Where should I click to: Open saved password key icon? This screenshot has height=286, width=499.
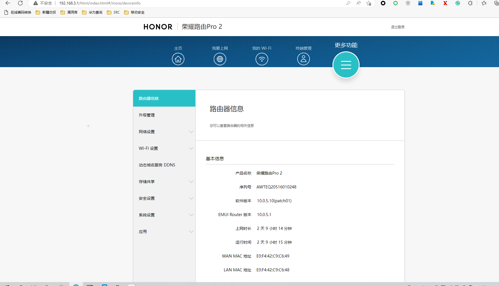coord(348,3)
